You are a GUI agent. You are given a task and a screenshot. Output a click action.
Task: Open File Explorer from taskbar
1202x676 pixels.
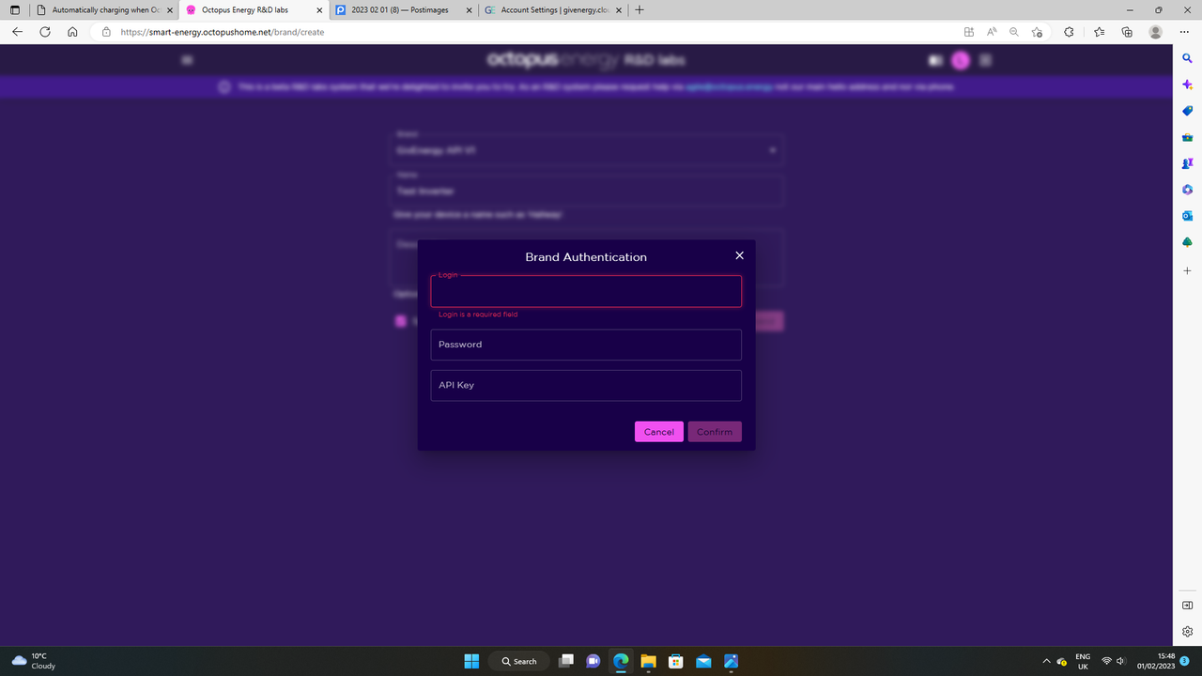[648, 661]
